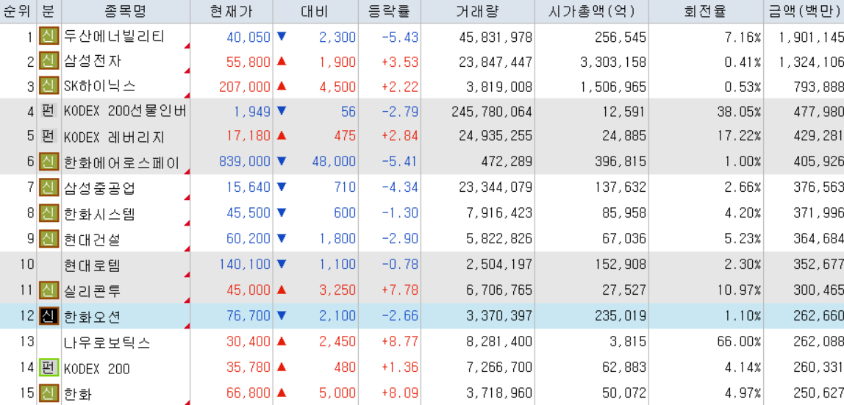Sort by the 거래량 column header
The image size is (844, 405).
pos(478,11)
